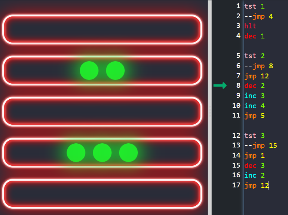The width and height of the screenshot is (288, 215).
Task: Select the empty fifth register at bottom
Action: click(102, 194)
